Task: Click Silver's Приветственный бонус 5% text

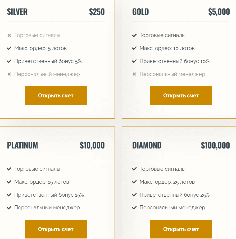Action: [48, 61]
